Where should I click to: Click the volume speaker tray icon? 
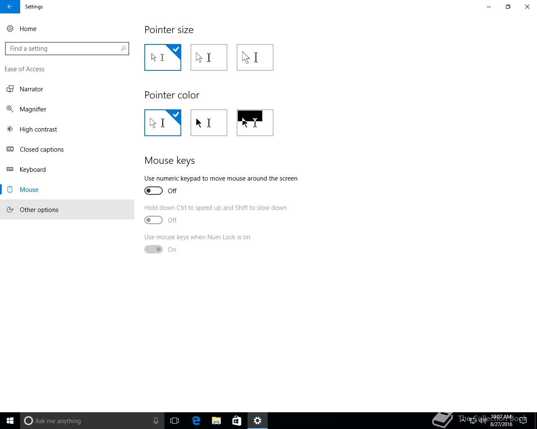tap(482, 421)
